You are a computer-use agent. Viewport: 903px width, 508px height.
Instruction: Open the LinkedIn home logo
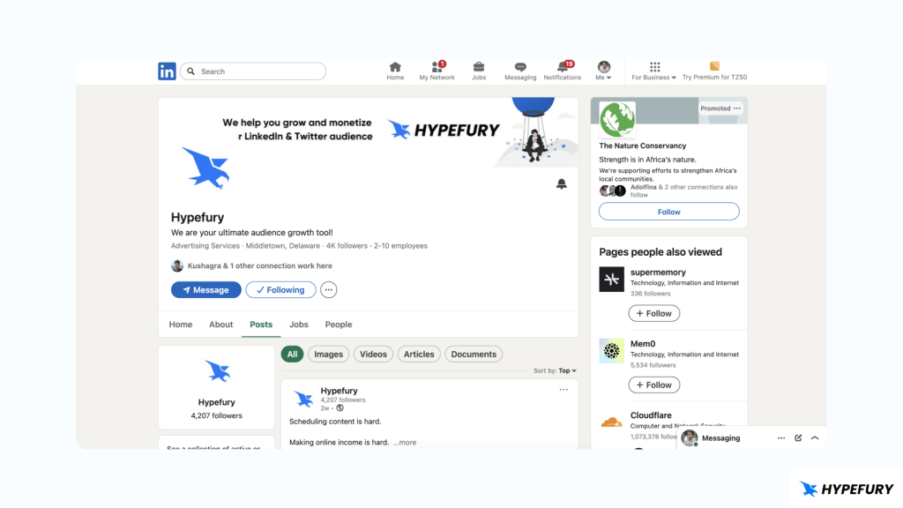pyautogui.click(x=167, y=71)
